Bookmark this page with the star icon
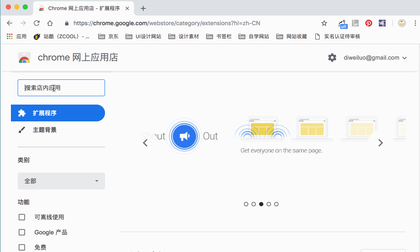The height and width of the screenshot is (252, 420). [324, 23]
